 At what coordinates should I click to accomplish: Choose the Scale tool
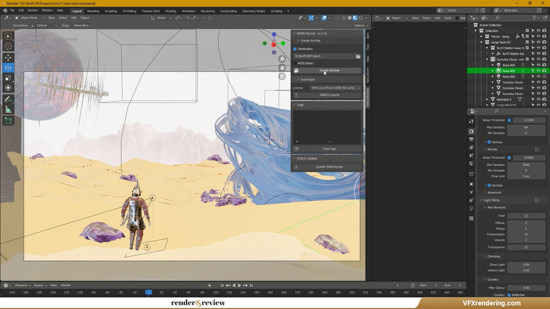8,78
